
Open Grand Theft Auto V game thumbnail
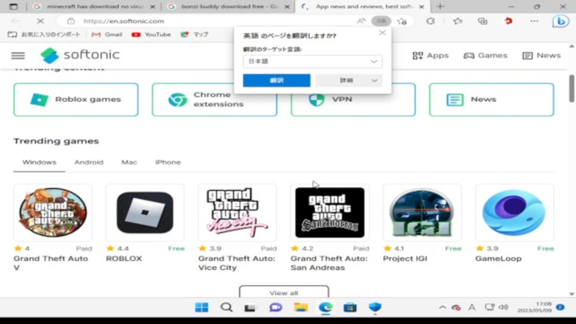(53, 212)
